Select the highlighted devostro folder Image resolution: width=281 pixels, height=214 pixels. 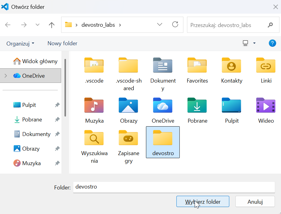click(163, 142)
